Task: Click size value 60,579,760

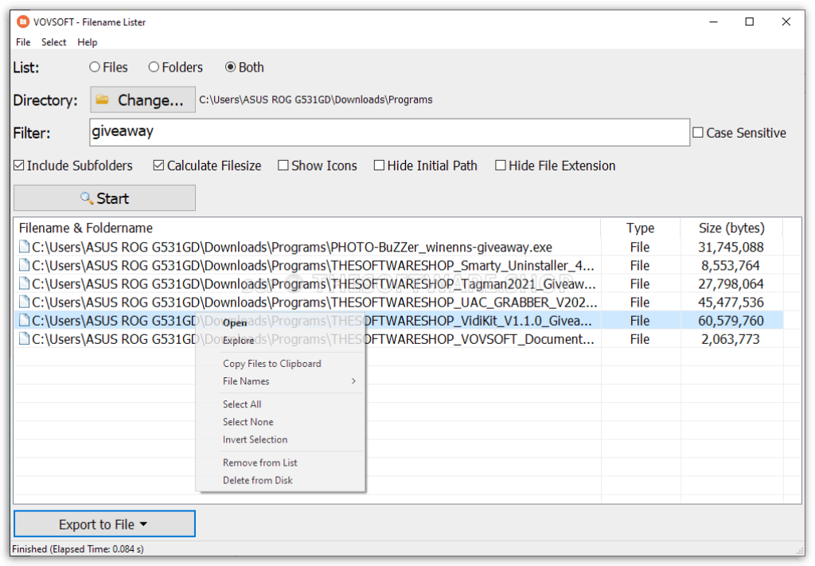Action: coord(731,320)
